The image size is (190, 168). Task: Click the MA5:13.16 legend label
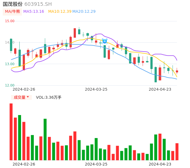click(34, 12)
